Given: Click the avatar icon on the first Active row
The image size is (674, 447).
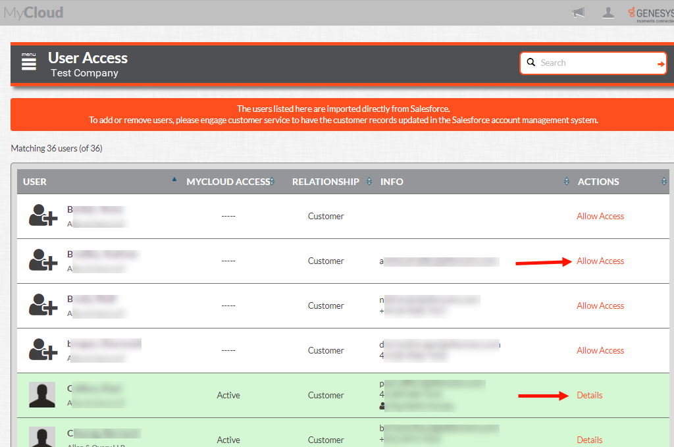Looking at the screenshot, I should (x=41, y=394).
